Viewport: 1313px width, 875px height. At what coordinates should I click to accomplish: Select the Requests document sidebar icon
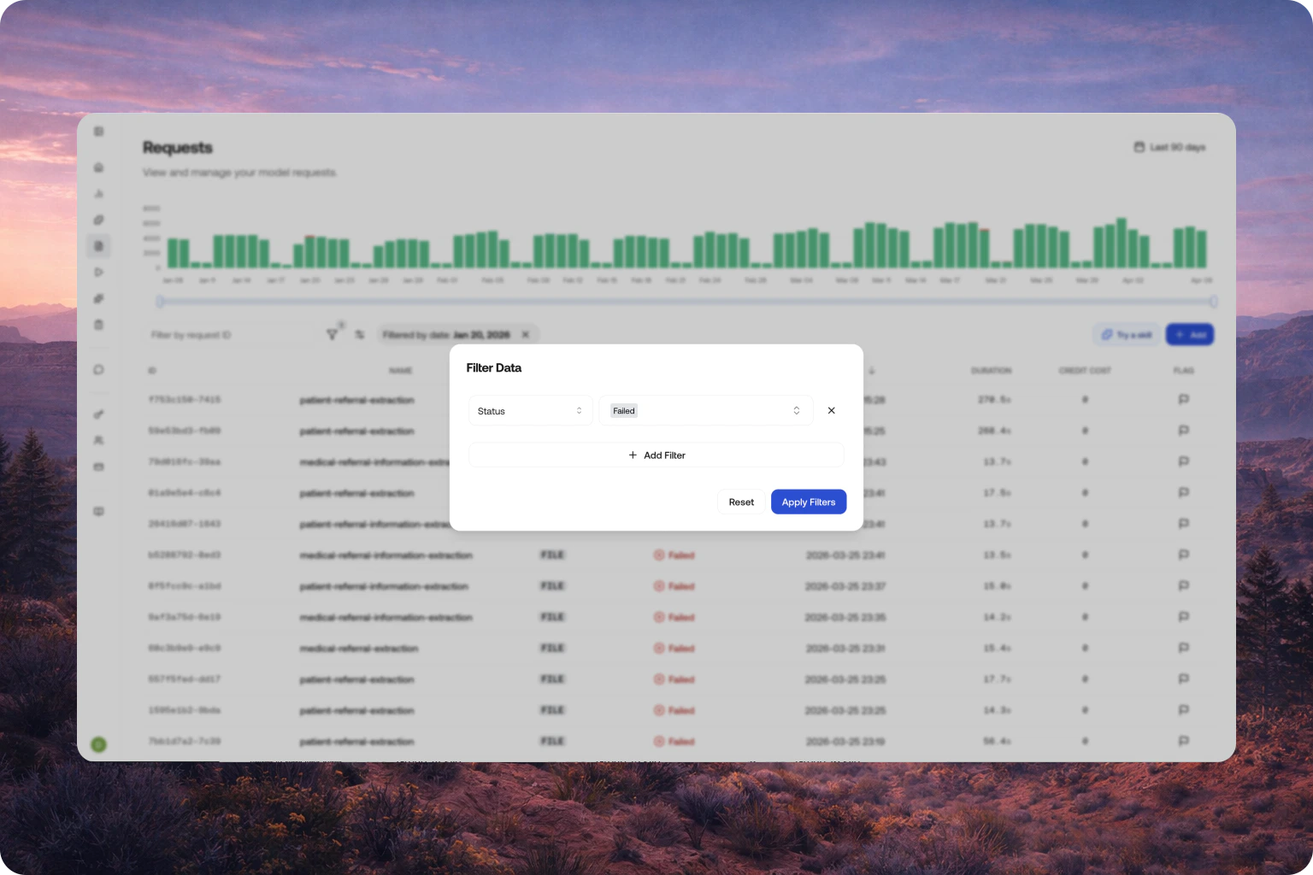tap(99, 246)
